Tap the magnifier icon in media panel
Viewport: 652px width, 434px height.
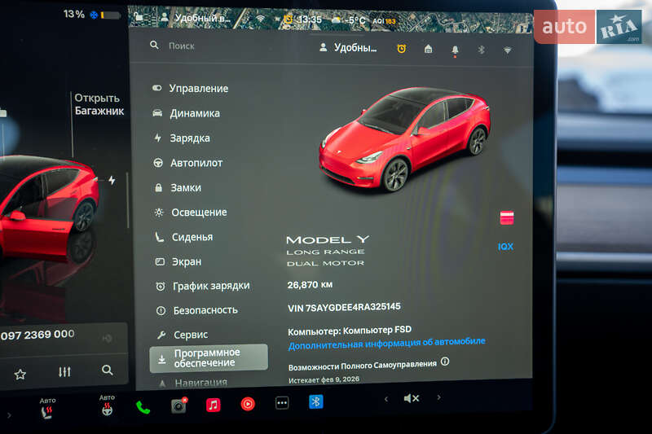(108, 370)
